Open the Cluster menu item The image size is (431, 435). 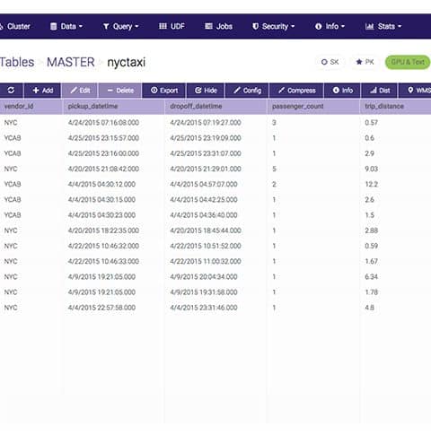15,26
